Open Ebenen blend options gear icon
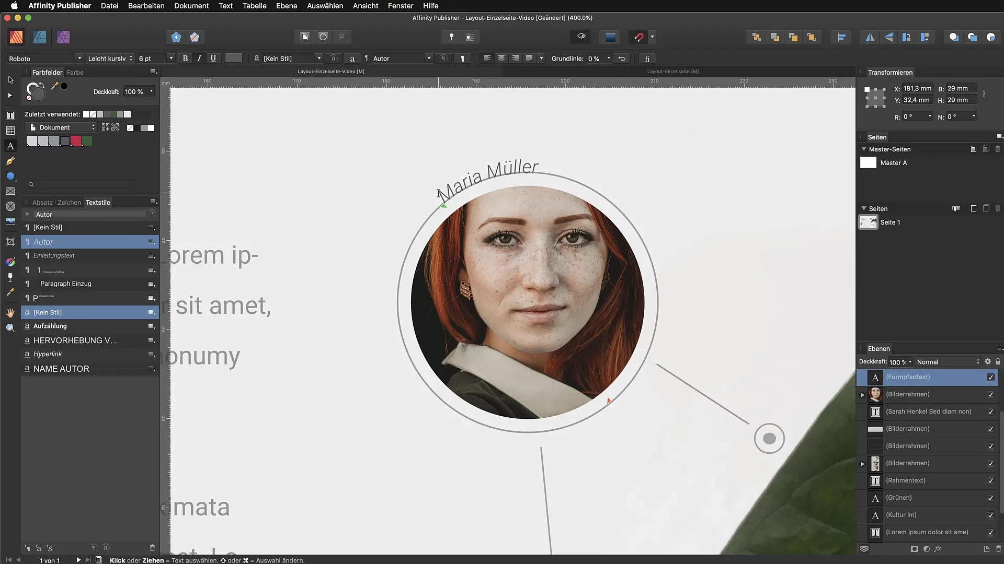 988,361
